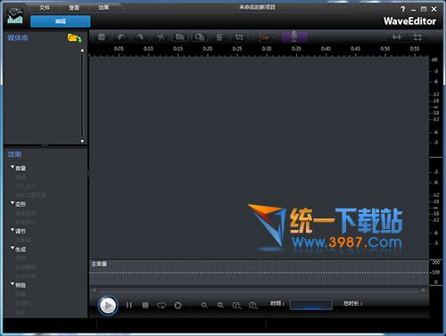Click the save icon in toolbar
Screen dimensions: 446x336
[102, 37]
